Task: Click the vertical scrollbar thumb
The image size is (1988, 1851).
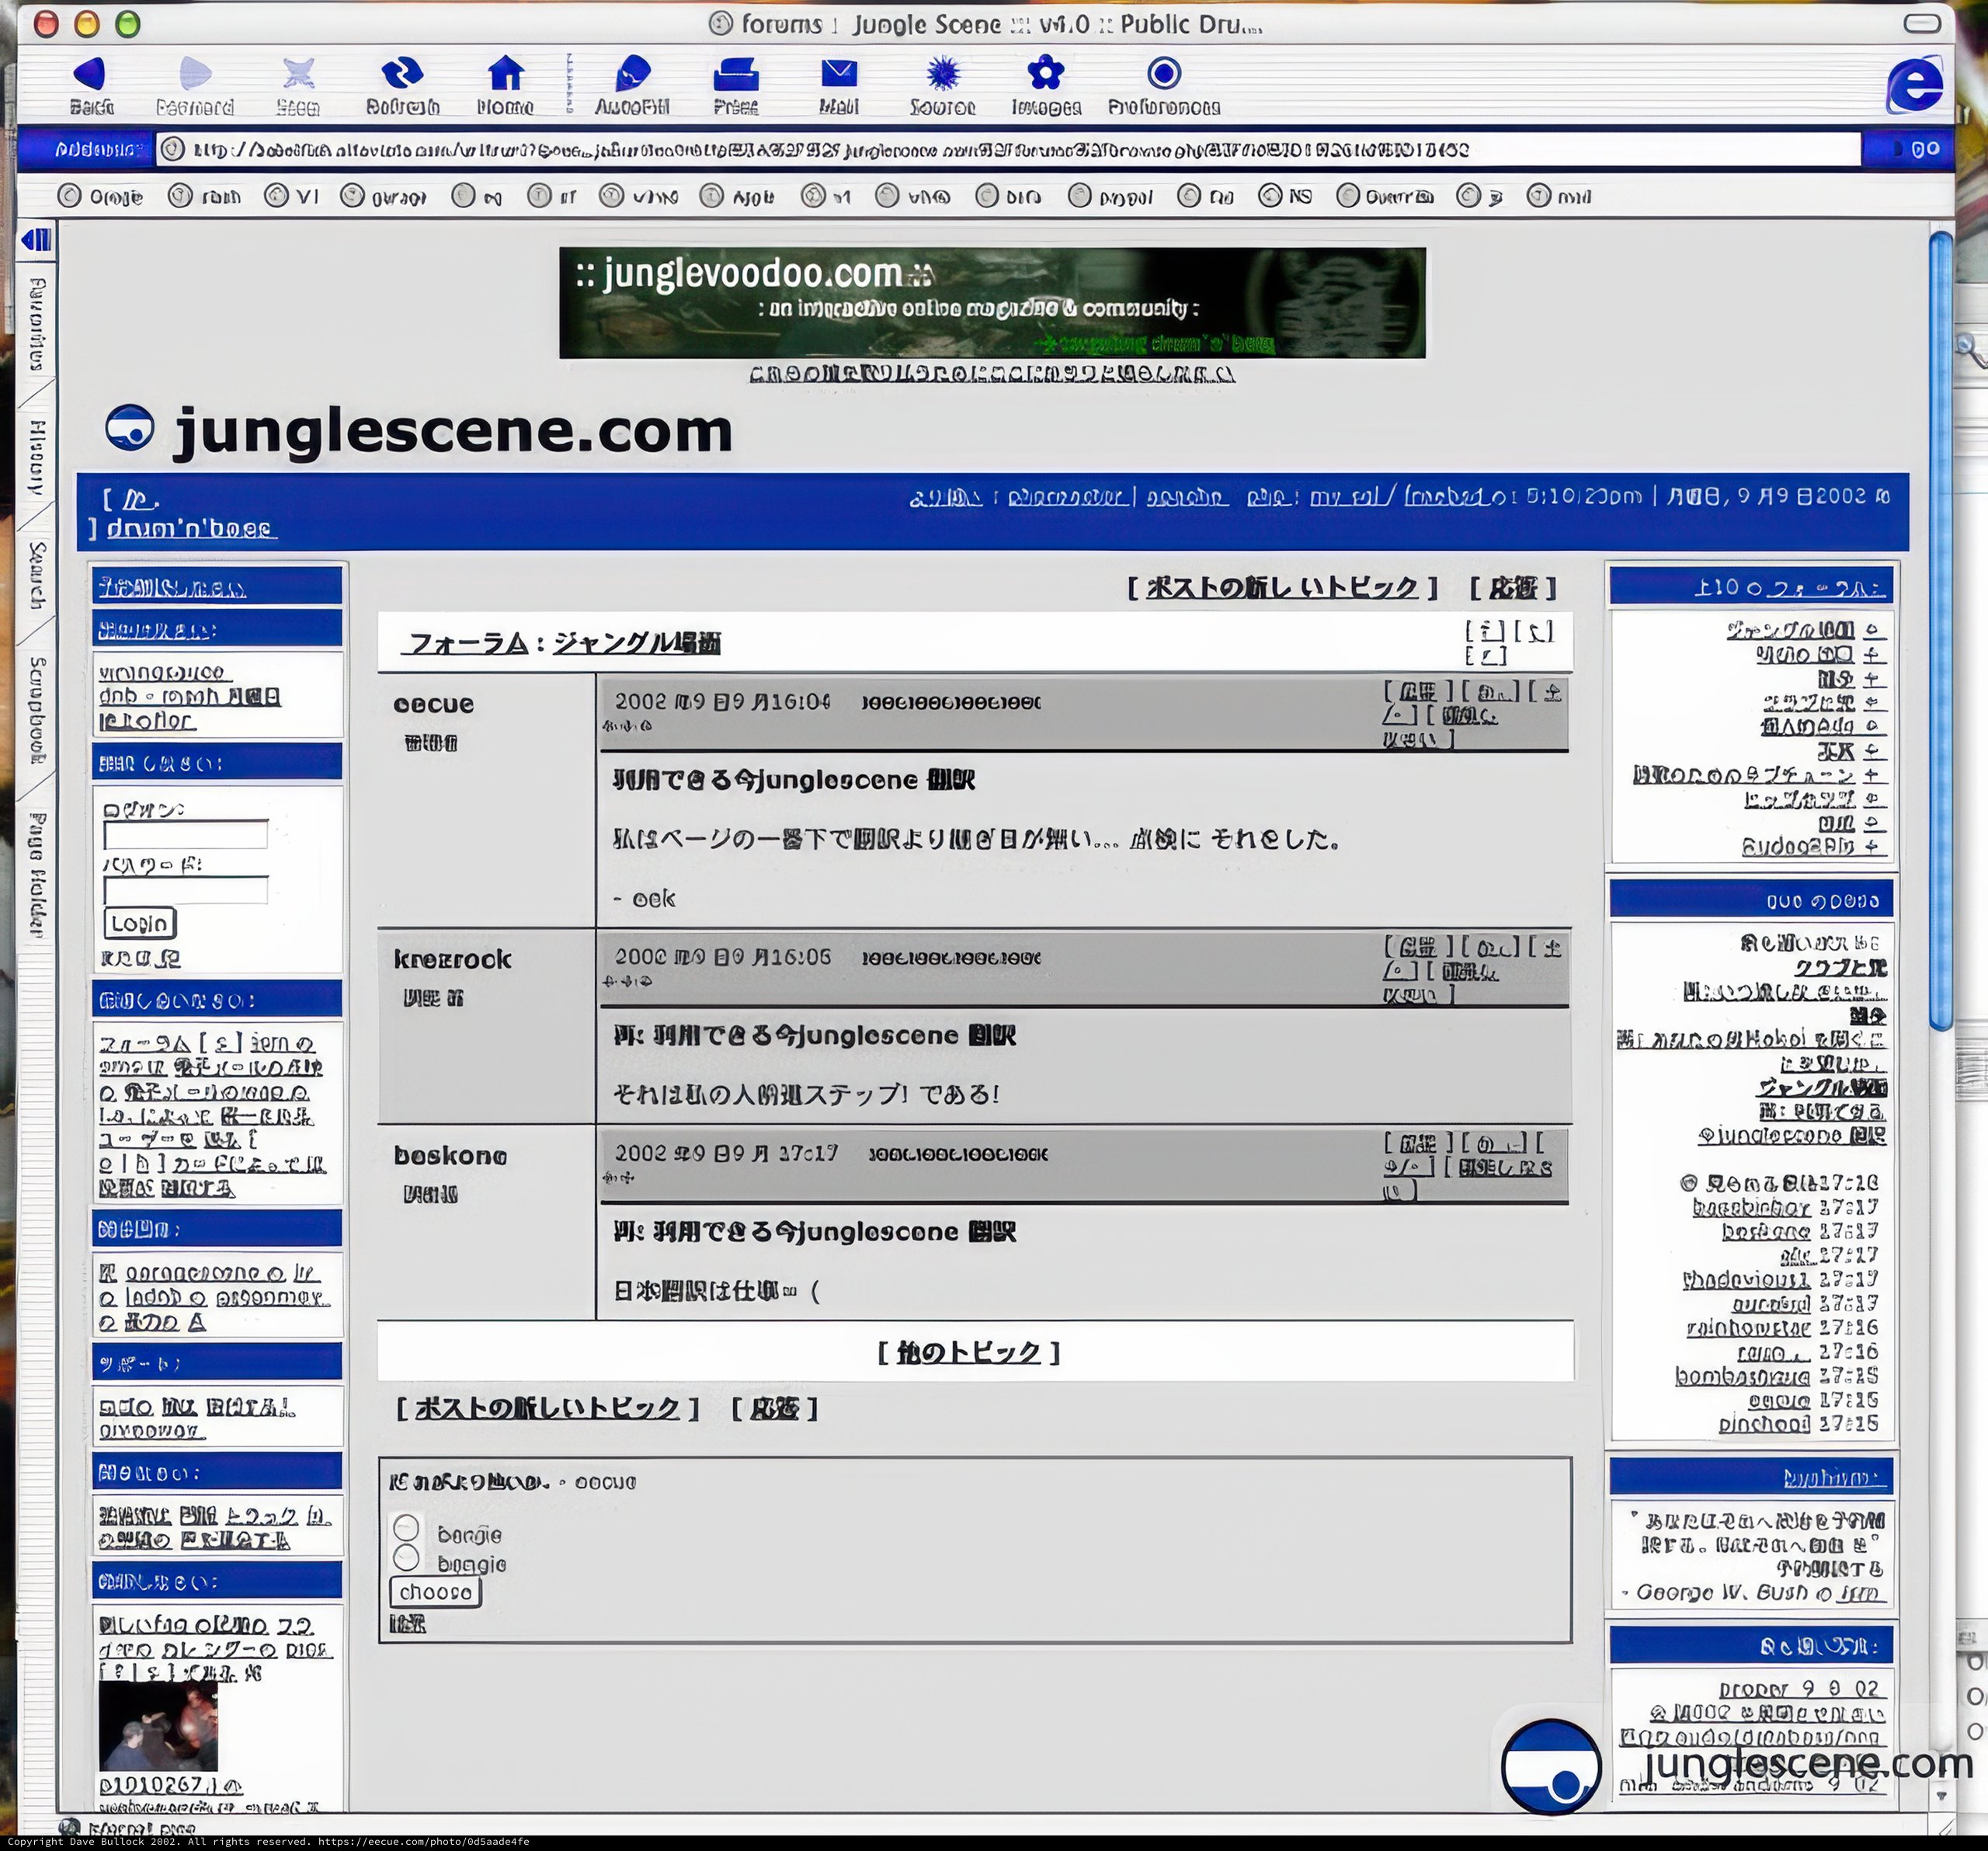Action: click(x=1940, y=630)
